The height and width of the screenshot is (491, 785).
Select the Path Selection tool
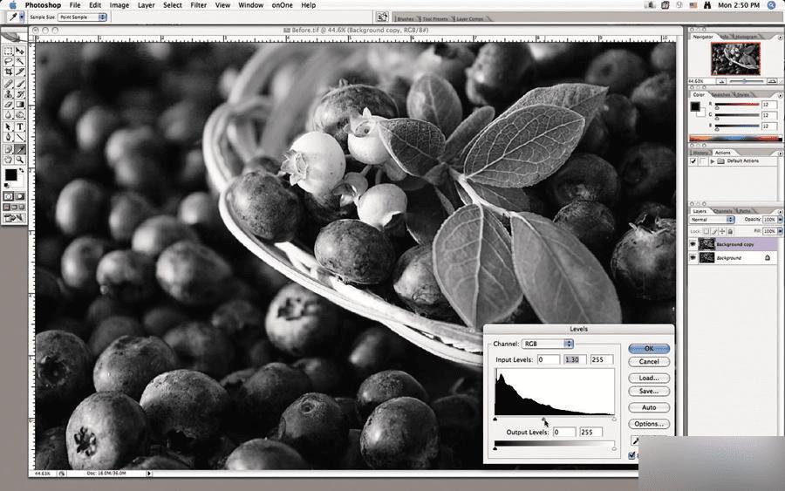[x=8, y=127]
